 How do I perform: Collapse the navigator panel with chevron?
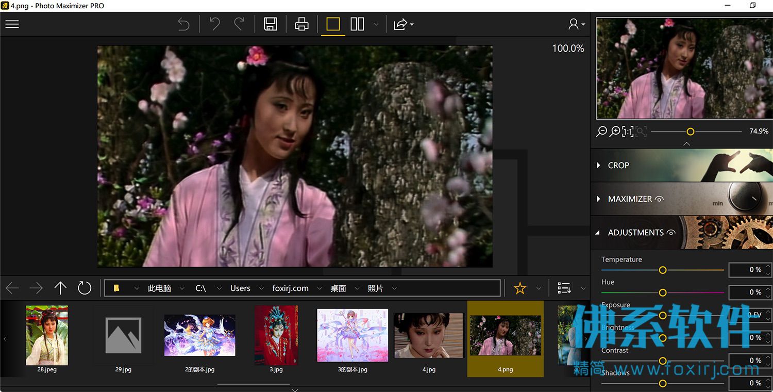(686, 144)
